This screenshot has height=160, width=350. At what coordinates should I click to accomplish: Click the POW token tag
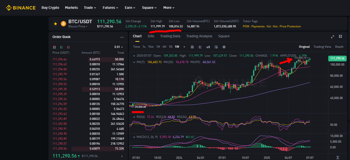pyautogui.click(x=246, y=26)
